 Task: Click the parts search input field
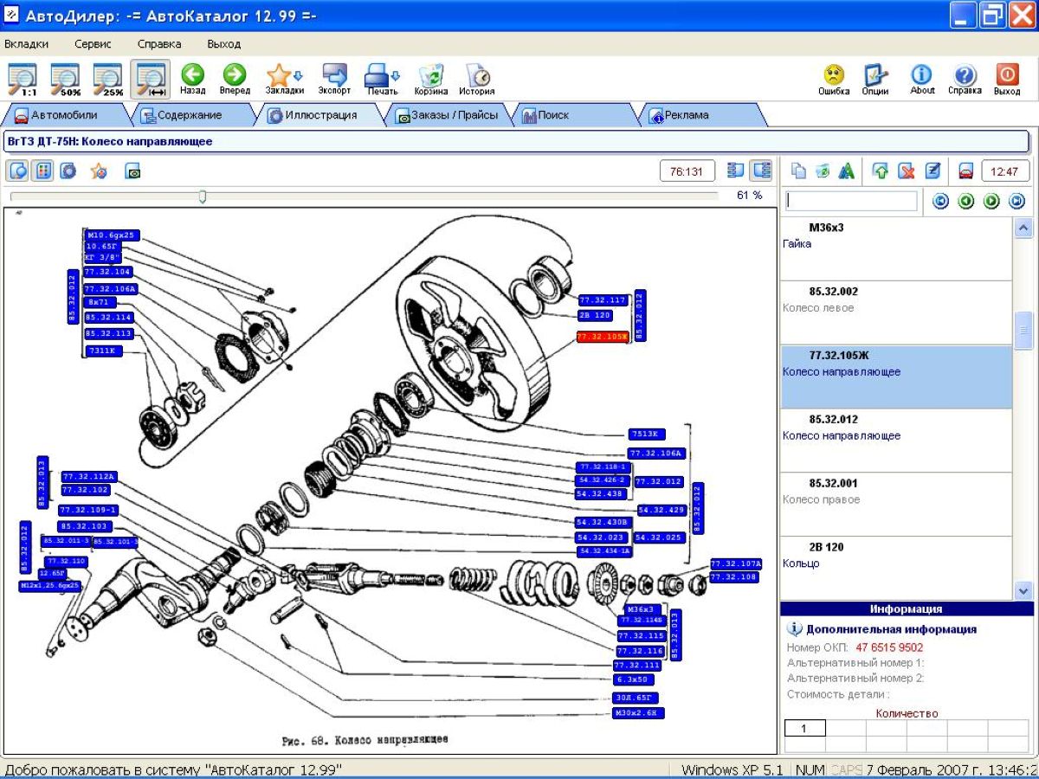pos(851,202)
